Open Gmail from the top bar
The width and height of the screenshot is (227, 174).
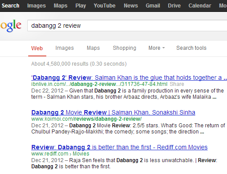point(153,6)
